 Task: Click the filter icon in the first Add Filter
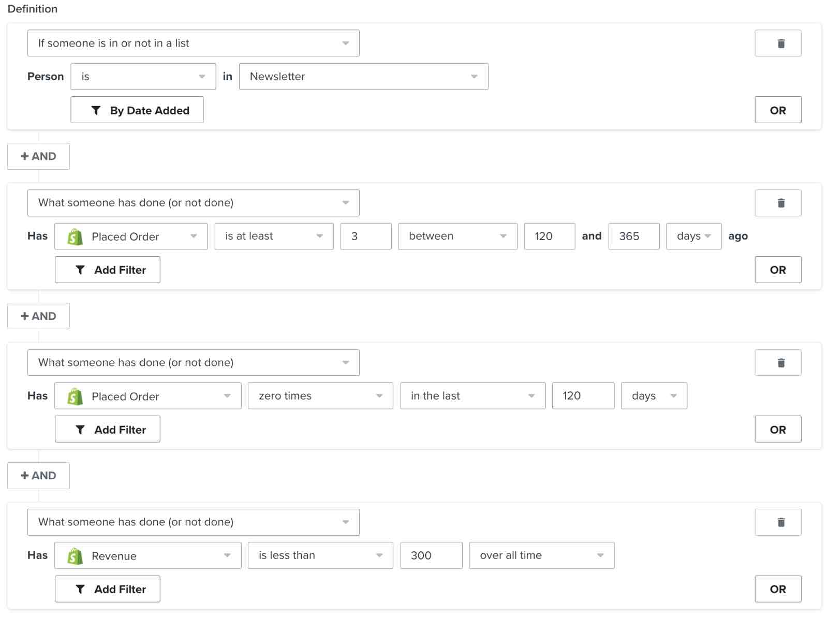[80, 270]
